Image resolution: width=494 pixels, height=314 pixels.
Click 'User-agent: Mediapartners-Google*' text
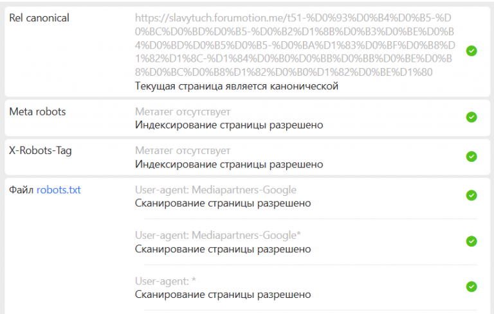pos(218,236)
